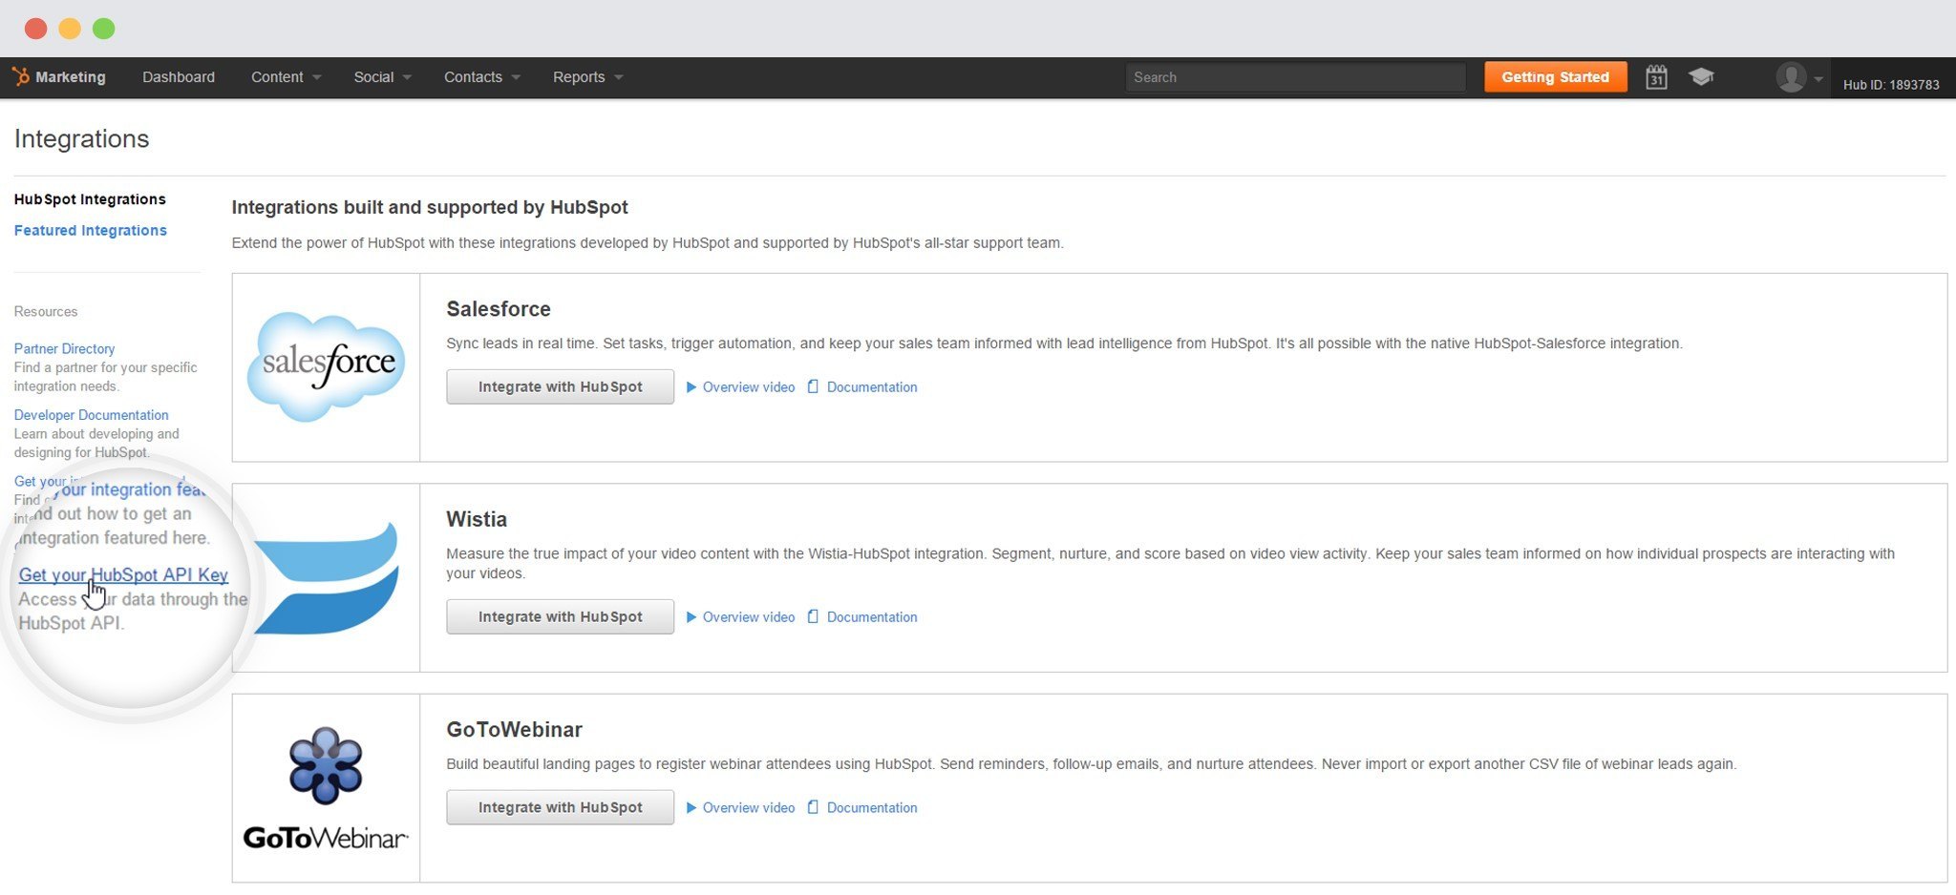Open the Developer Documentation link
1956x895 pixels.
point(91,415)
